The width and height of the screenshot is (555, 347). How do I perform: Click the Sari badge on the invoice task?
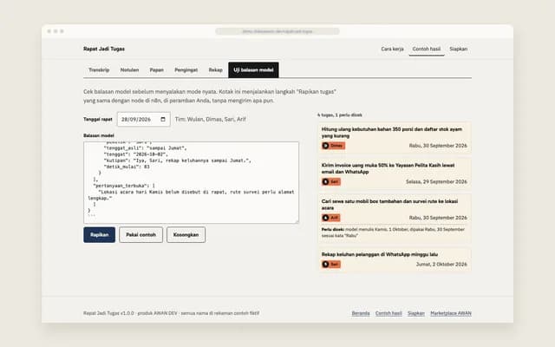point(331,181)
